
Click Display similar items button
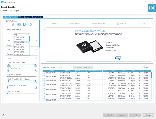(x=83, y=67)
